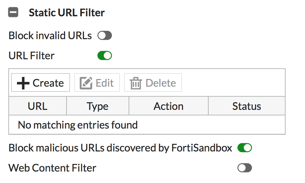The image size is (305, 183).
Task: Enable Block invalid URLs toggle
Action: pyautogui.click(x=105, y=36)
